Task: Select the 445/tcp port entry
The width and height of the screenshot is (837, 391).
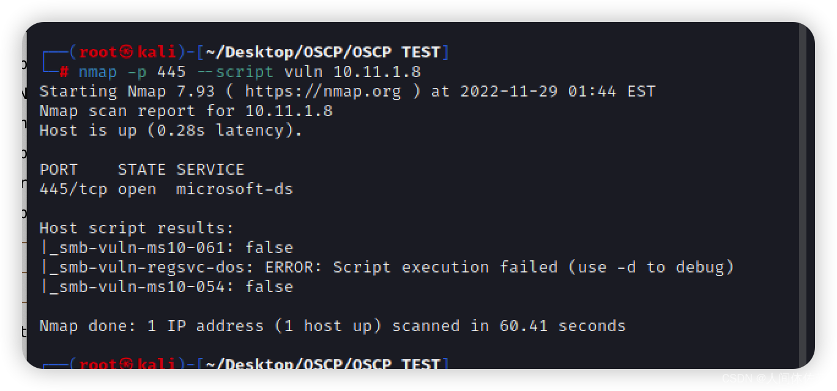Action: pos(73,189)
